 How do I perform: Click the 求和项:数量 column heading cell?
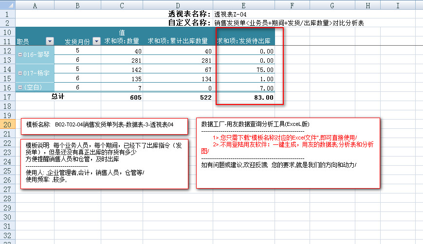pos(123,41)
